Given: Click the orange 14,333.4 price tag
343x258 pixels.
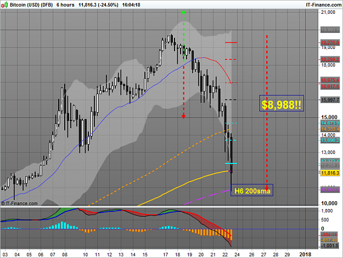Looking at the screenshot, I should tap(330, 129).
